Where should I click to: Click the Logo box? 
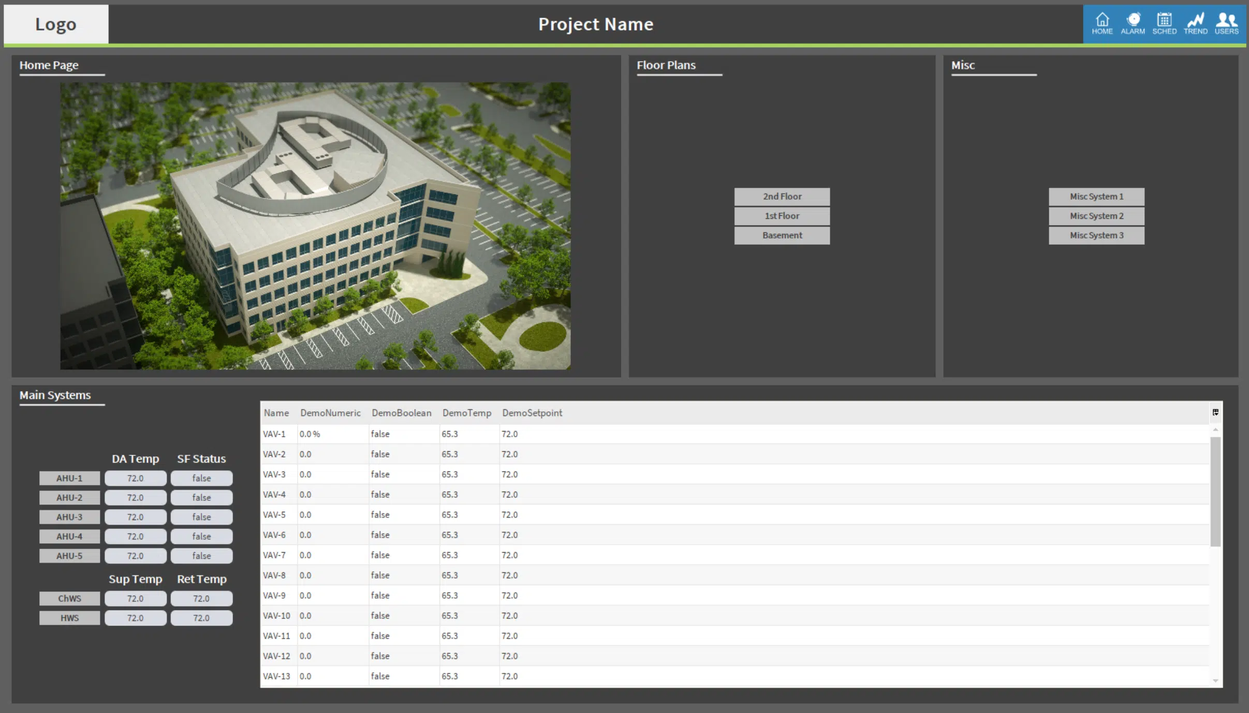pos(56,24)
